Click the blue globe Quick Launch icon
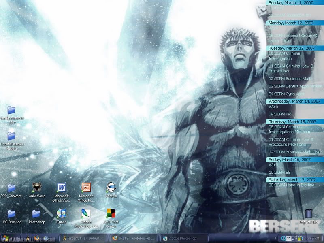The width and height of the screenshot is (324, 243). pos(46,239)
